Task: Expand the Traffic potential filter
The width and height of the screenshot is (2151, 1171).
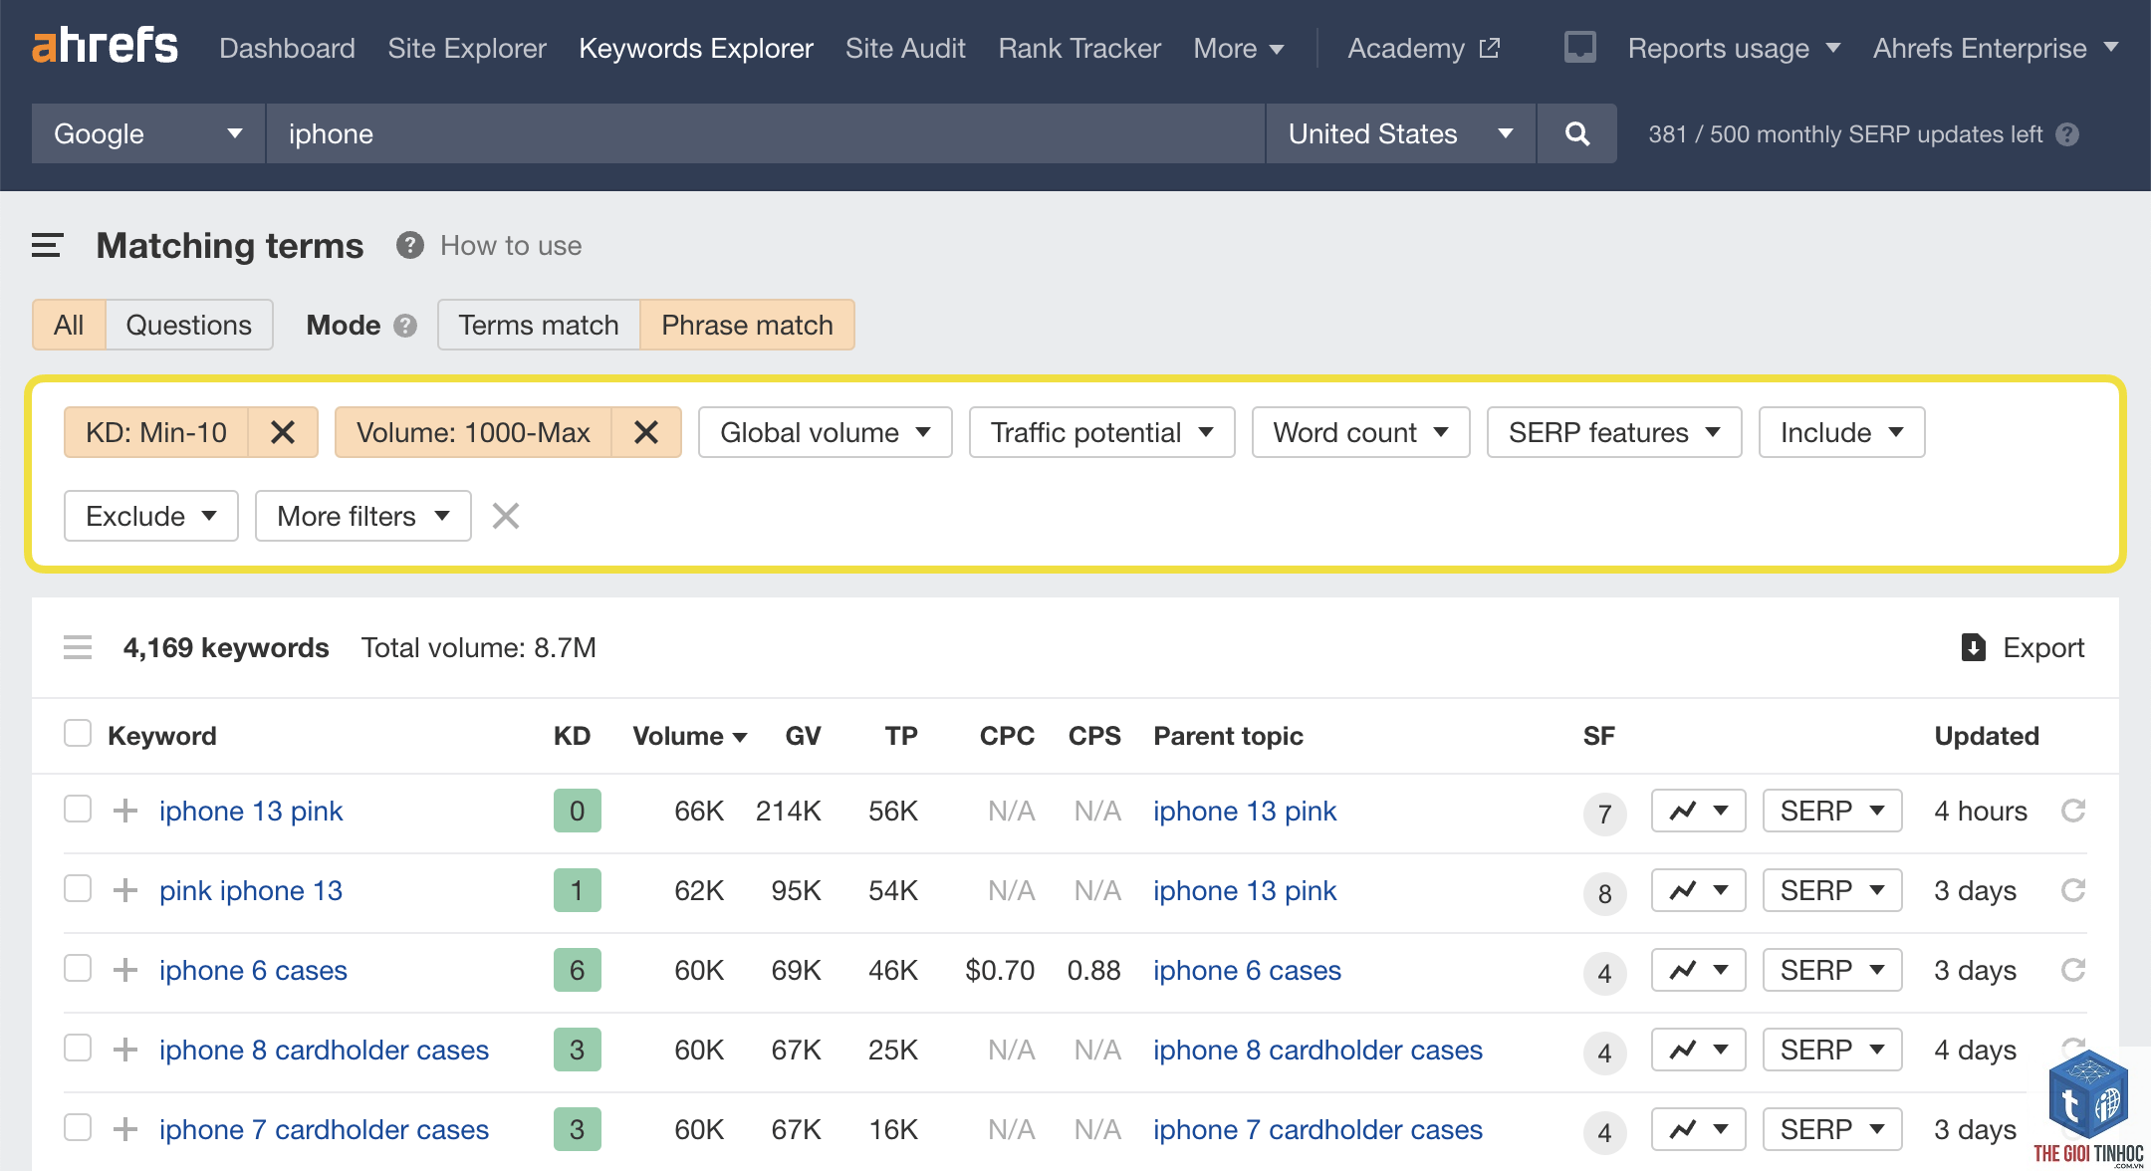Action: [x=1101, y=432]
